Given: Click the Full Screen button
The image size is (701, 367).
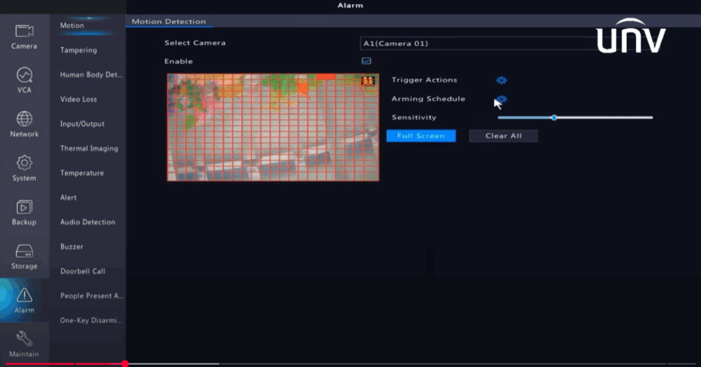Looking at the screenshot, I should click(x=421, y=136).
